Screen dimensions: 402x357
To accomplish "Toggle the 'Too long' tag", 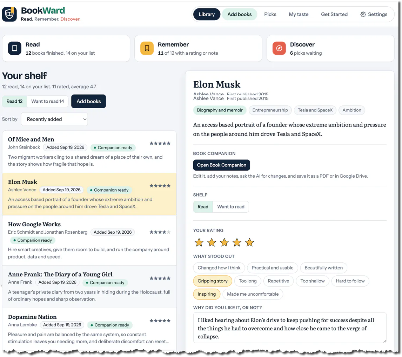I will point(248,281).
